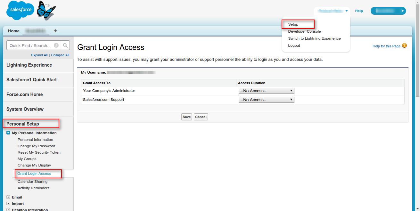Open the plus tab for all tabs
Image resolution: width=420 pixels, height=211 pixels.
tap(55, 31)
